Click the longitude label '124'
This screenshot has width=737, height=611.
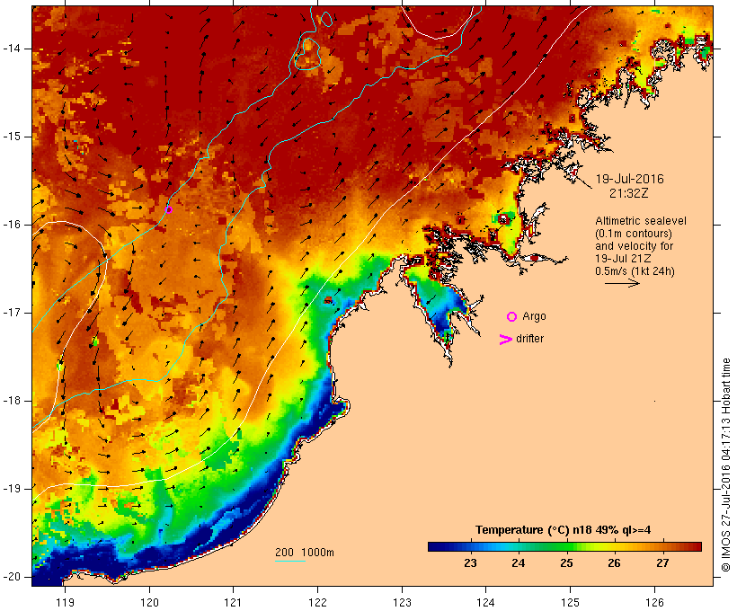pos(485,602)
